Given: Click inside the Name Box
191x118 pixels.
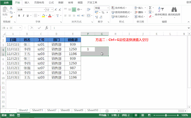Looking at the screenshot, I should tap(10, 28).
